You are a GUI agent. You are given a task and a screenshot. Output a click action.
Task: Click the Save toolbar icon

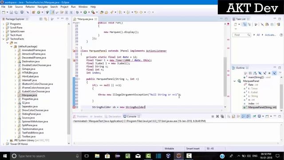(x=11, y=12)
